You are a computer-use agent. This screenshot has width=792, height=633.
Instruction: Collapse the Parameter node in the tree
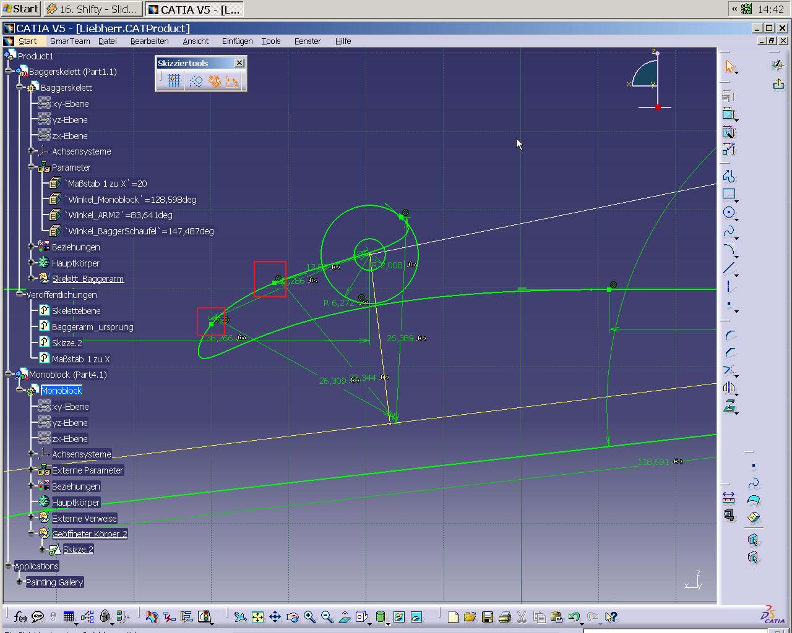(31, 167)
